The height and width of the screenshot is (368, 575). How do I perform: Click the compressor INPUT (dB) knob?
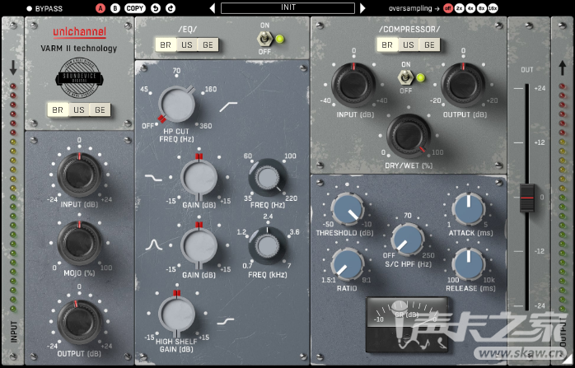[353, 84]
